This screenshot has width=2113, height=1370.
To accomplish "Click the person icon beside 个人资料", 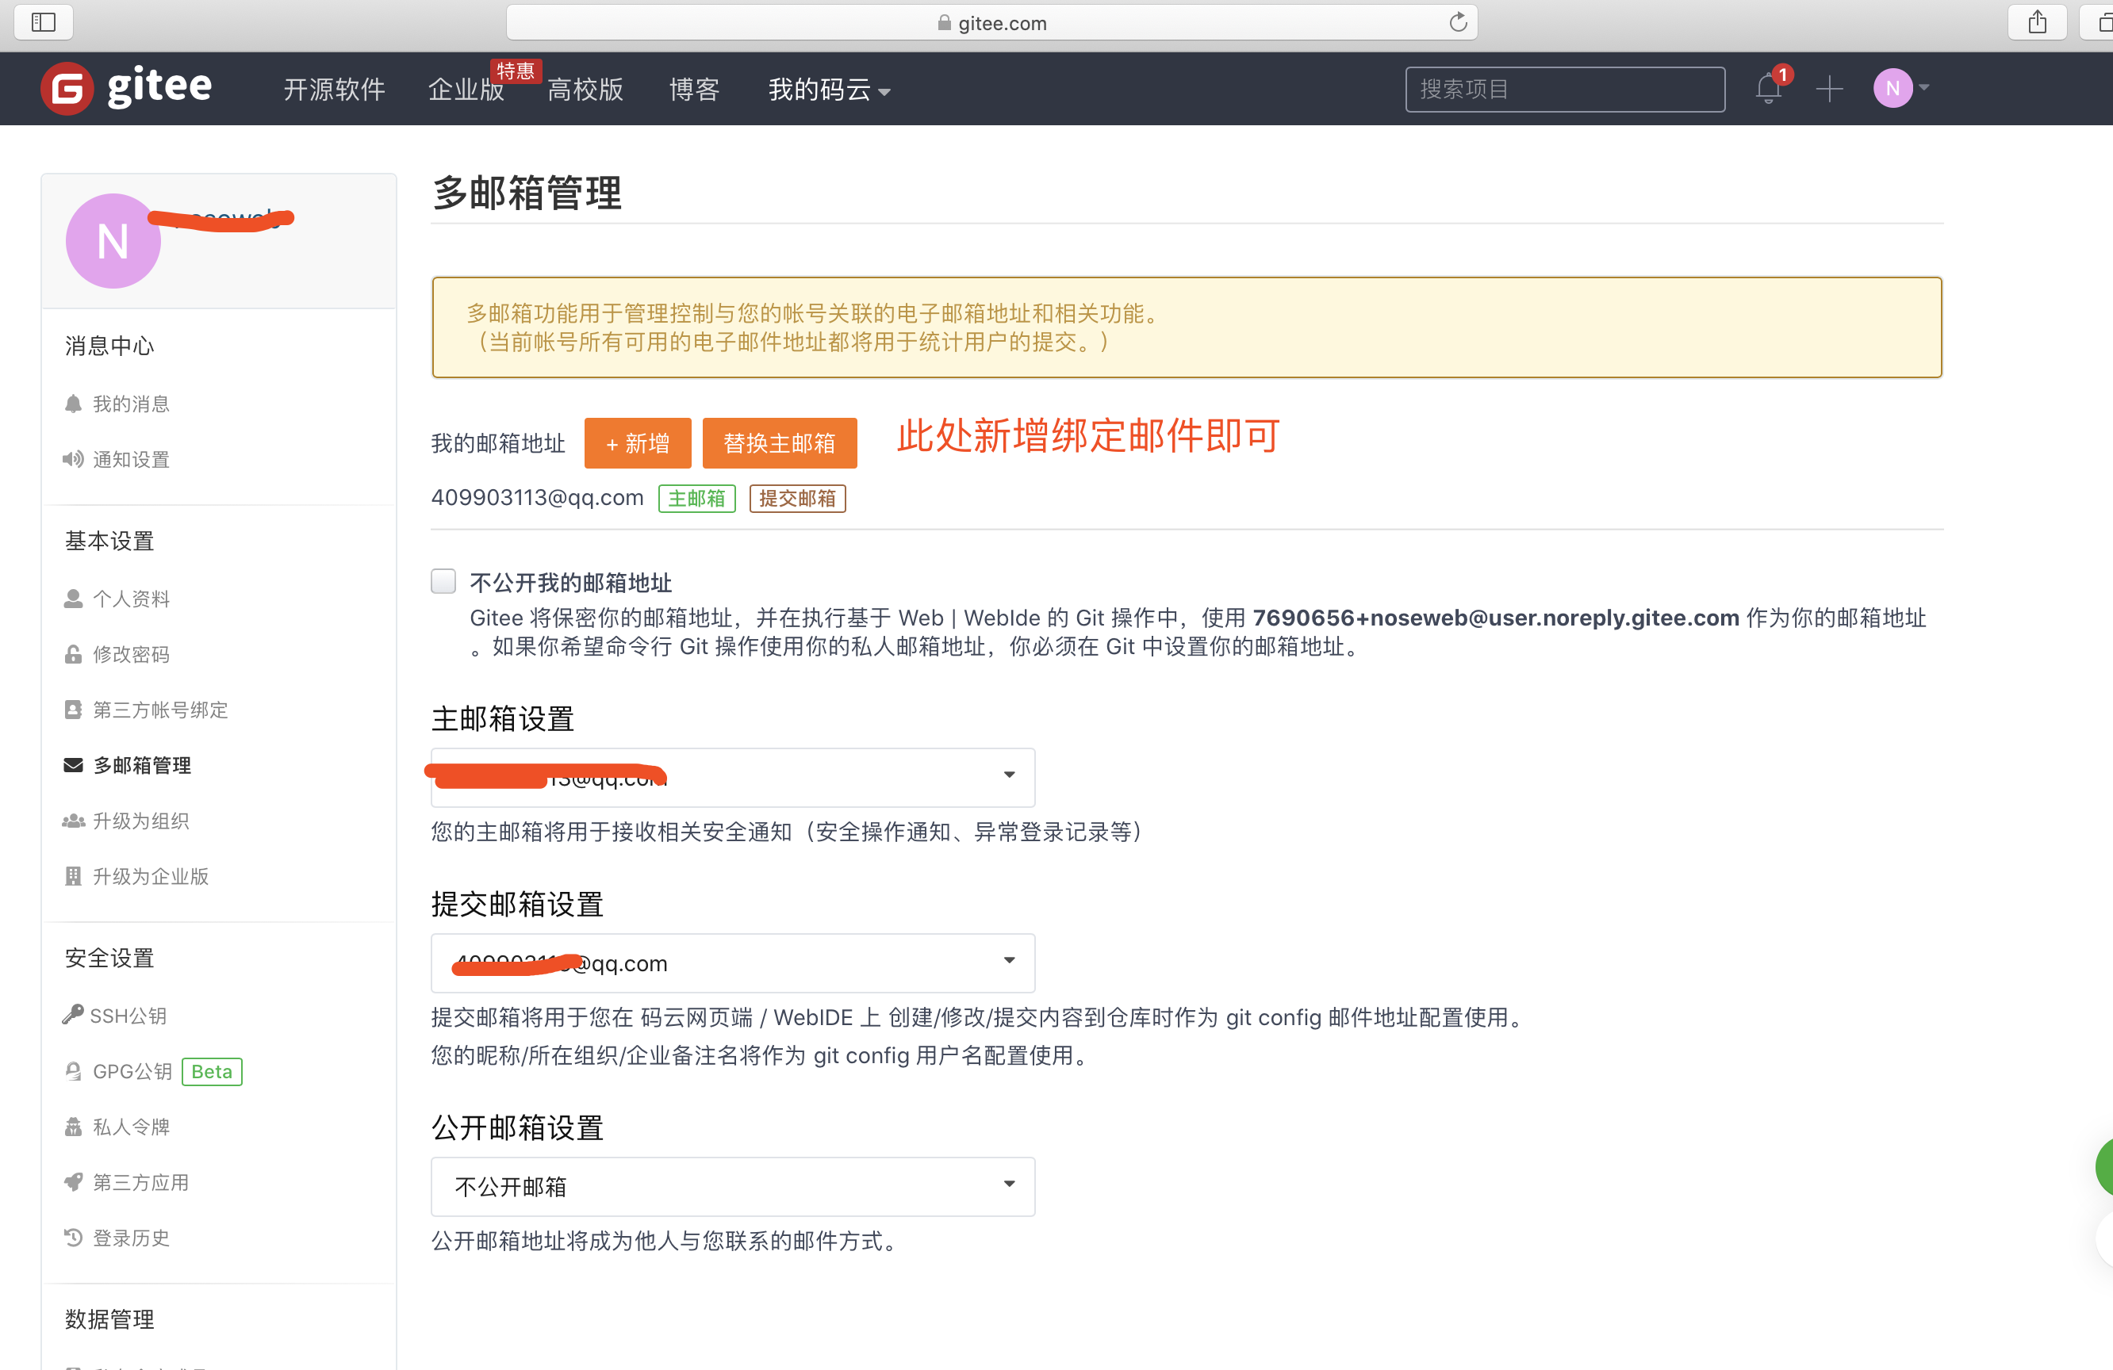I will point(74,599).
